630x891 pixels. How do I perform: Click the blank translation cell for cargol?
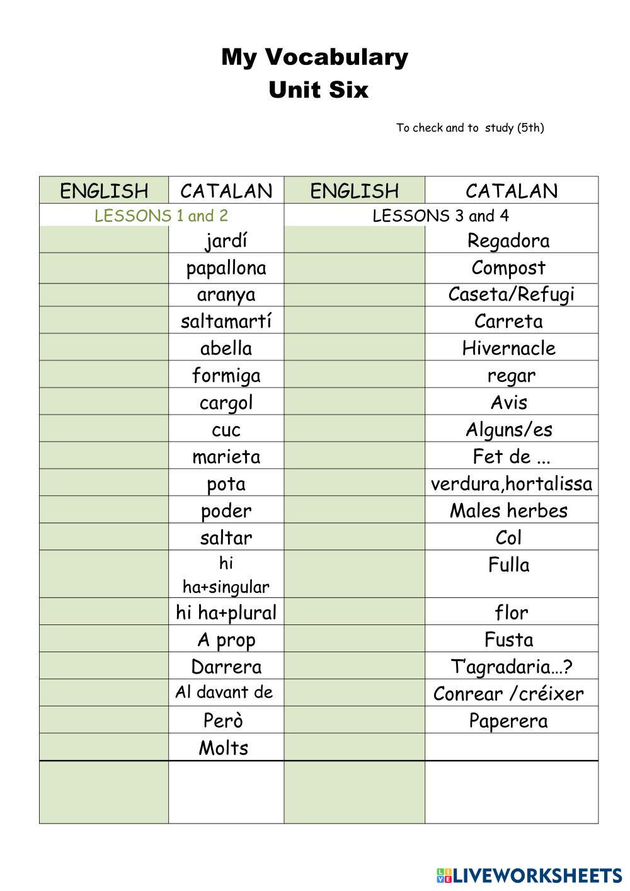coord(104,403)
